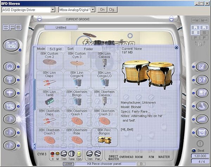Select the kick drum kit piece button
The image size is (211, 167).
[10, 66]
